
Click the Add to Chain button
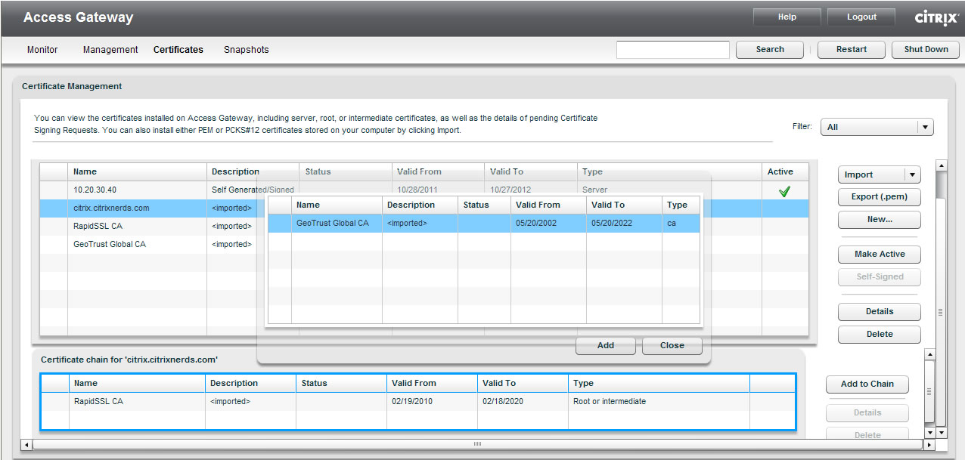pyautogui.click(x=867, y=384)
